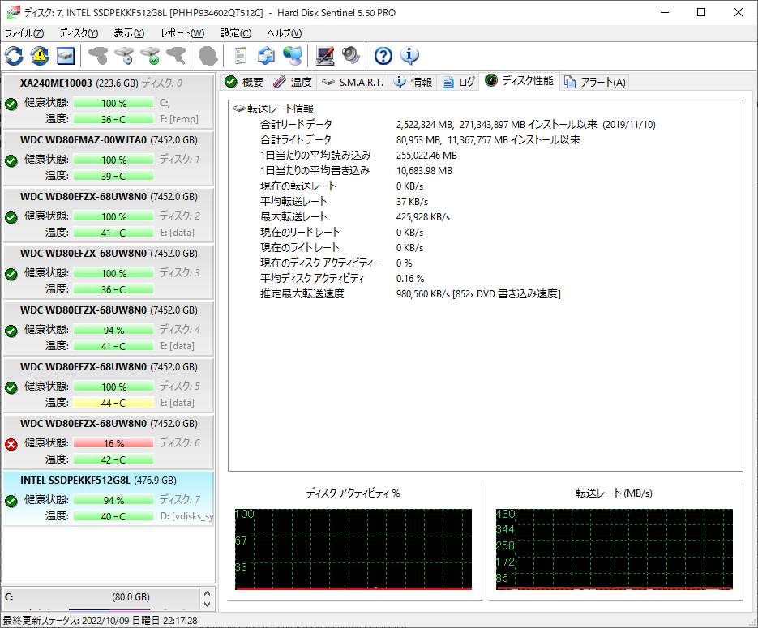
Task: Click the green health icon of INTEL SSDPEKKF512G8L
Action: [x=11, y=501]
